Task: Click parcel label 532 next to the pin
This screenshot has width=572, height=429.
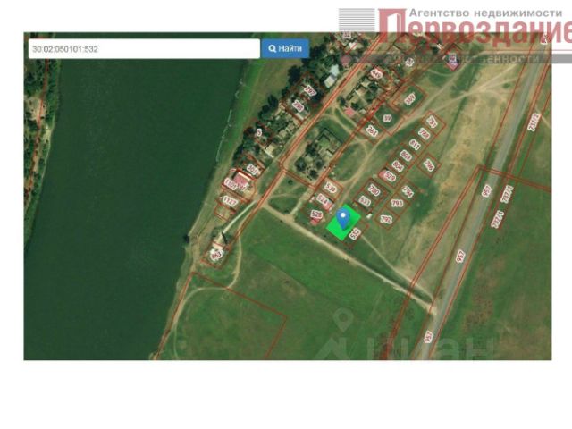Action: [355, 233]
